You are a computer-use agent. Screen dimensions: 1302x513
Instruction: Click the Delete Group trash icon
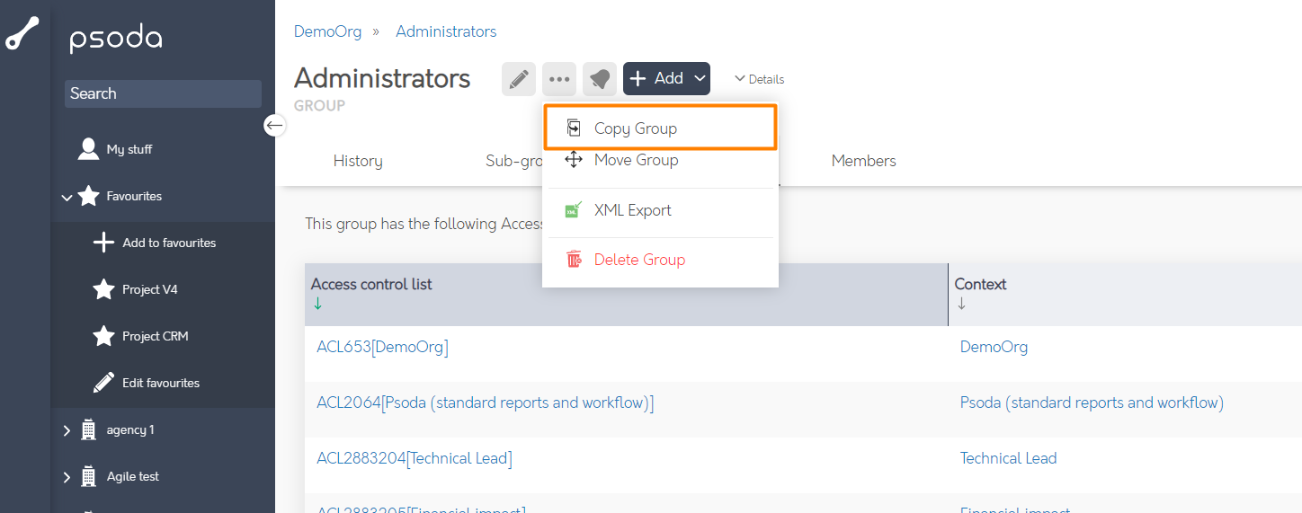coord(574,260)
